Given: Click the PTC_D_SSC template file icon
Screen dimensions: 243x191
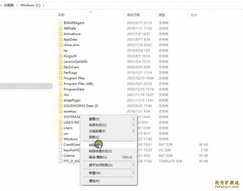Looking at the screenshot, I should (x=60, y=161).
